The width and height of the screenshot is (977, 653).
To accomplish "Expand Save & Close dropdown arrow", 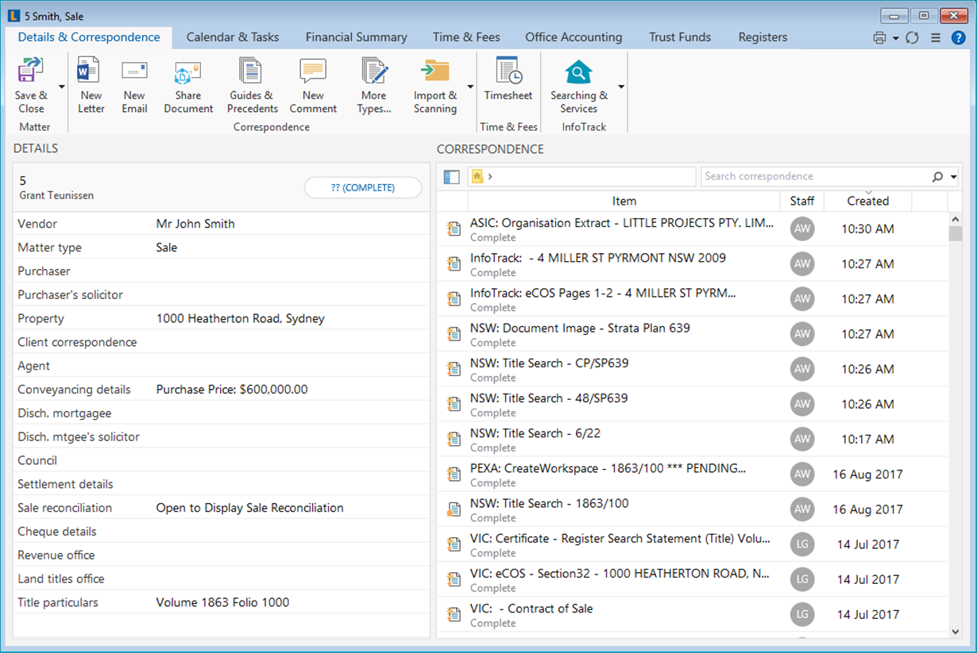I will pos(61,86).
